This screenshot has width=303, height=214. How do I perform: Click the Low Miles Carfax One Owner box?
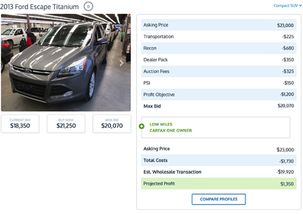click(216, 127)
